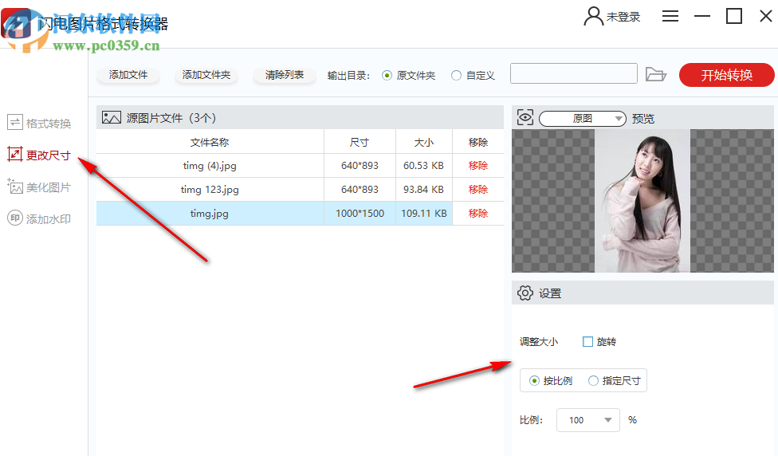Viewport: 778px width, 456px height.
Task: Go to 美化图片 sidebar tab
Action: pos(39,187)
